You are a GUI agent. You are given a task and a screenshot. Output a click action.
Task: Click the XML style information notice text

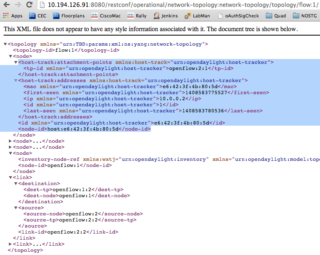[x=150, y=29]
